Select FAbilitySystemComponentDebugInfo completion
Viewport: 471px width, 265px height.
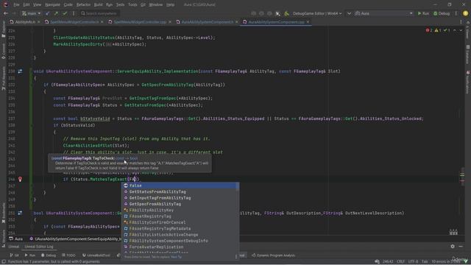point(180,241)
